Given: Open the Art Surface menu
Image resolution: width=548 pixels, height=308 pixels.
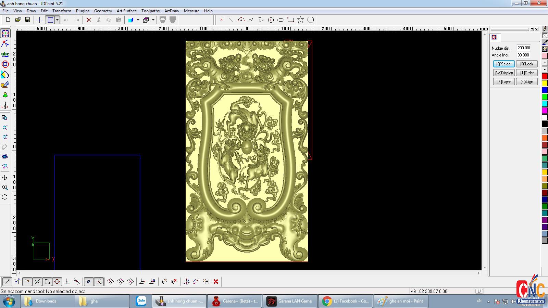Looking at the screenshot, I should click(126, 11).
